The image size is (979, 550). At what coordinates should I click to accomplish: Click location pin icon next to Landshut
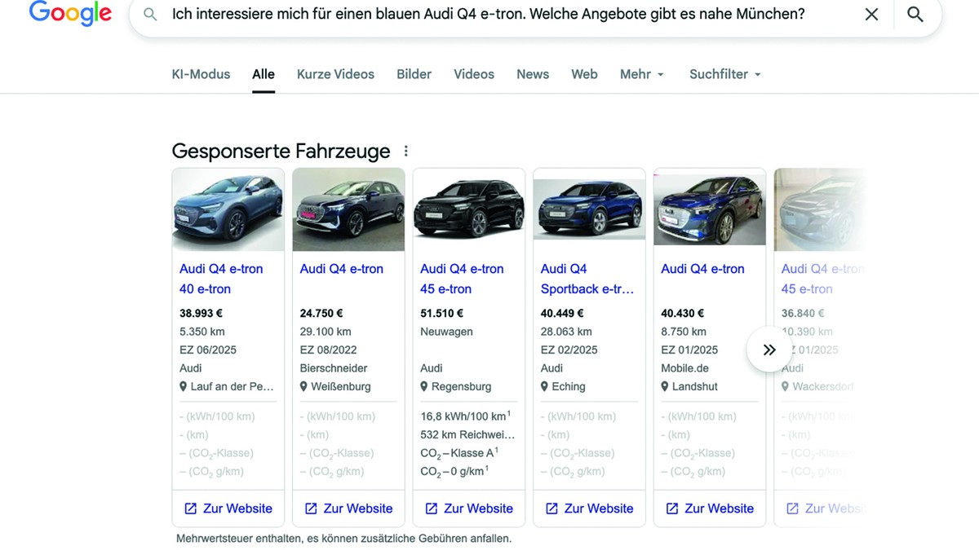(x=665, y=387)
